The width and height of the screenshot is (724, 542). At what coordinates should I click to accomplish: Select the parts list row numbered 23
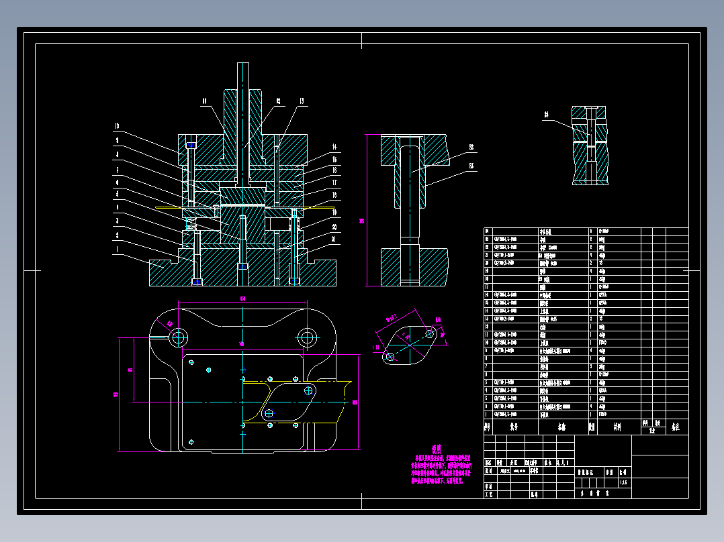pyautogui.click(x=586, y=239)
